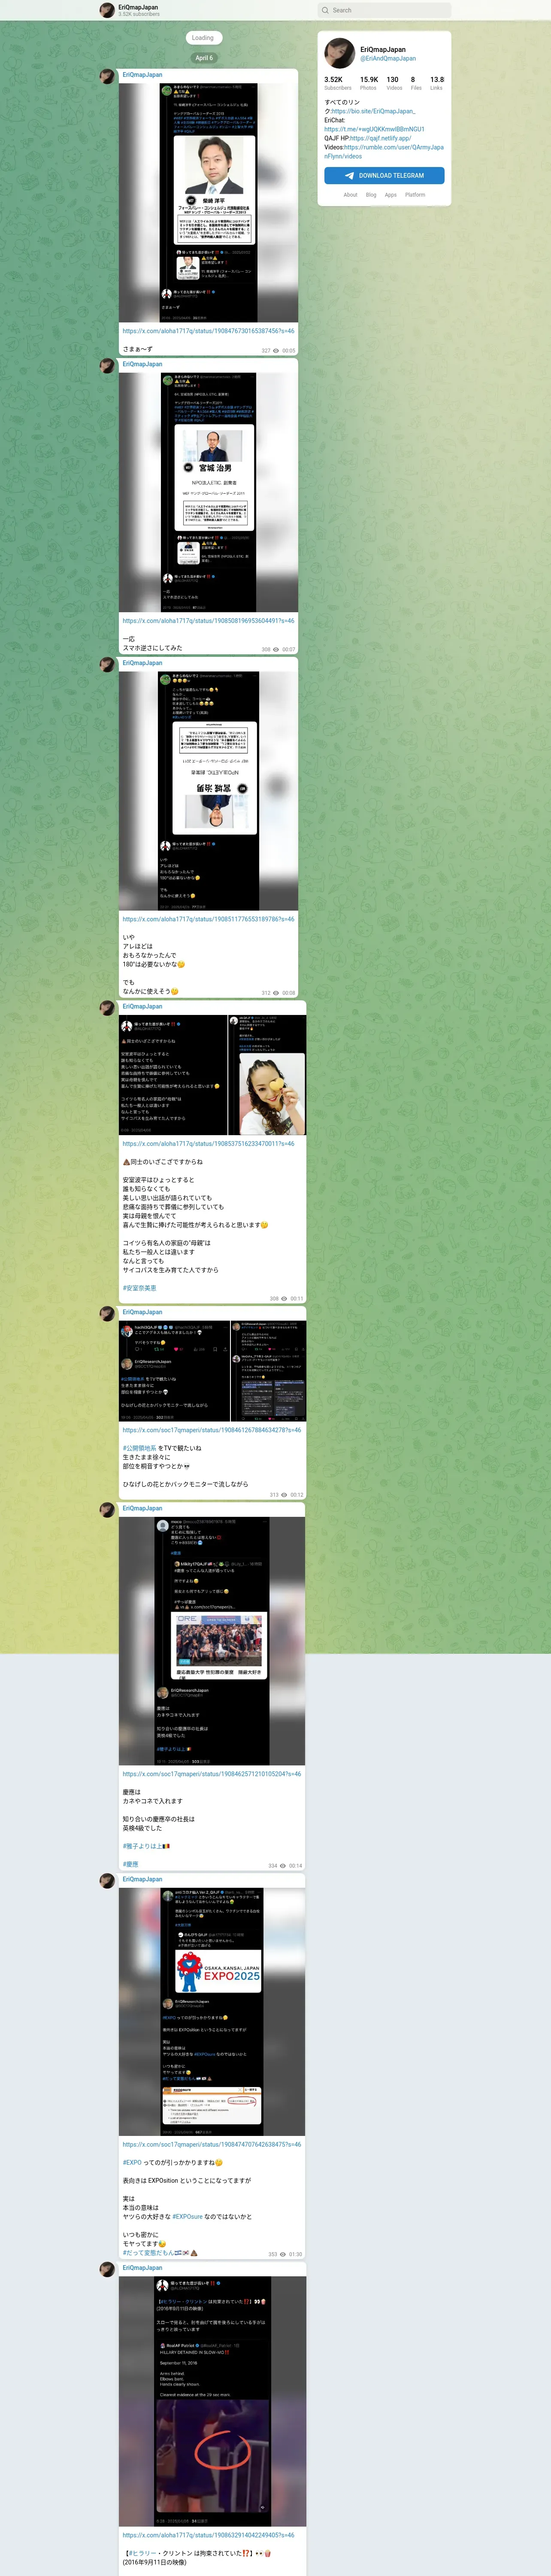Open the EriQmapJapan header channel title
The height and width of the screenshot is (2576, 551).
click(138, 7)
